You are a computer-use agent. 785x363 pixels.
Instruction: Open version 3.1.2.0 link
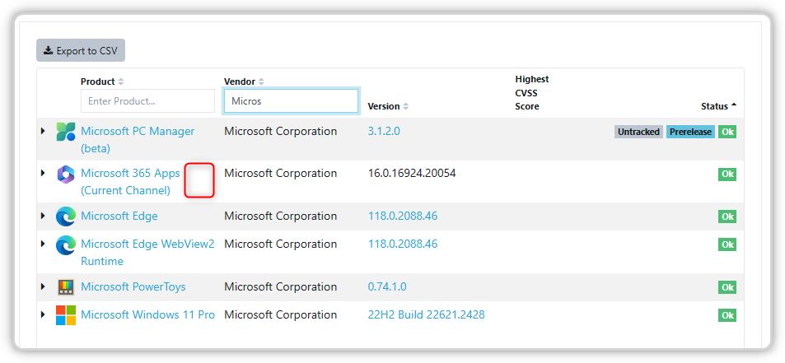384,131
